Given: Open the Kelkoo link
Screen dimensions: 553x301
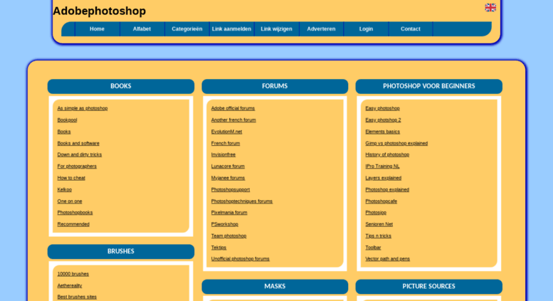Looking at the screenshot, I should point(65,189).
